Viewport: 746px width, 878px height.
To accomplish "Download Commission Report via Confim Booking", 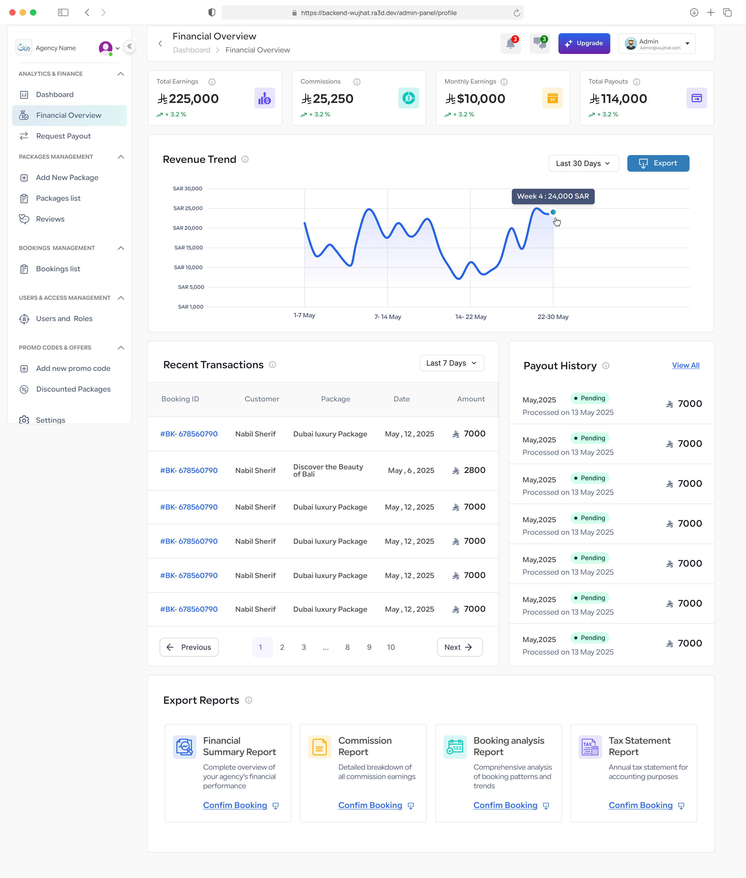I will coord(376,805).
